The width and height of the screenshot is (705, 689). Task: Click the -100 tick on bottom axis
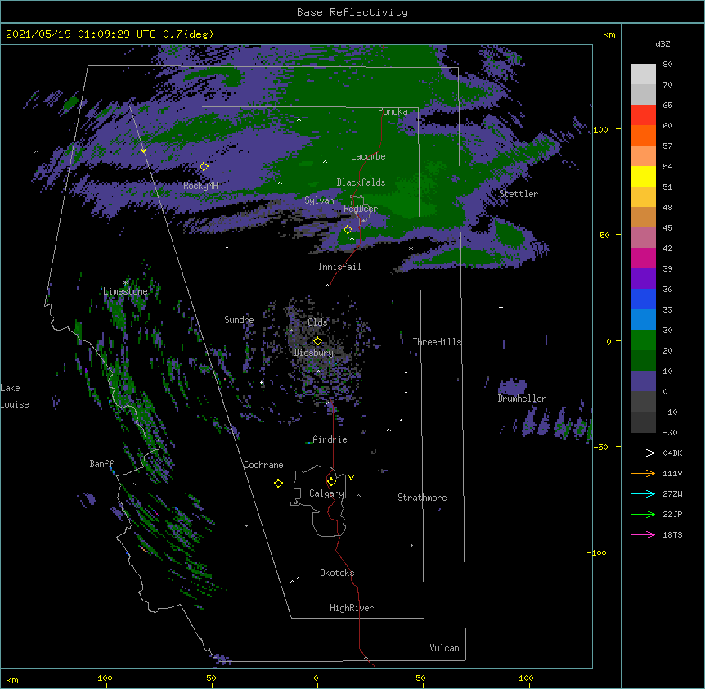[102, 678]
